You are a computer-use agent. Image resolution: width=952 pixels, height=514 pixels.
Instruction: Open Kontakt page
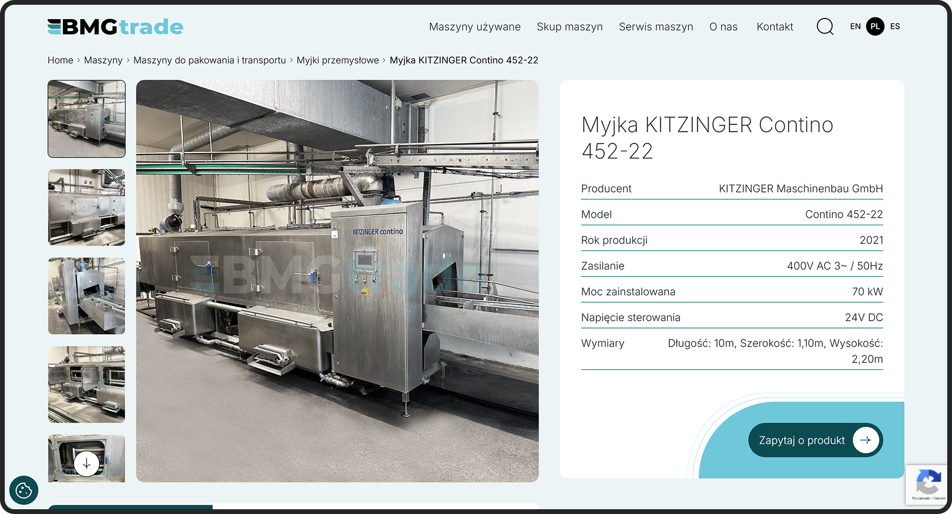click(775, 27)
